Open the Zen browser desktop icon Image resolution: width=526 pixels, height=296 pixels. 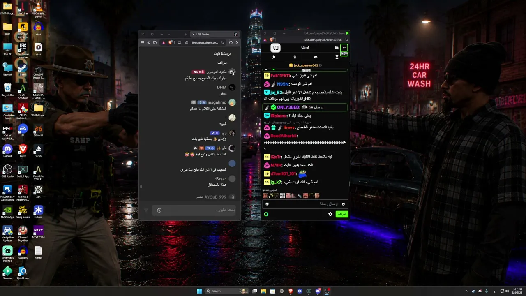pos(38,192)
